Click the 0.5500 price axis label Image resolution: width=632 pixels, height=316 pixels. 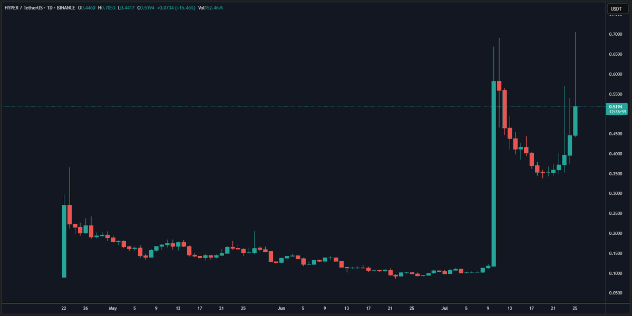(616, 94)
